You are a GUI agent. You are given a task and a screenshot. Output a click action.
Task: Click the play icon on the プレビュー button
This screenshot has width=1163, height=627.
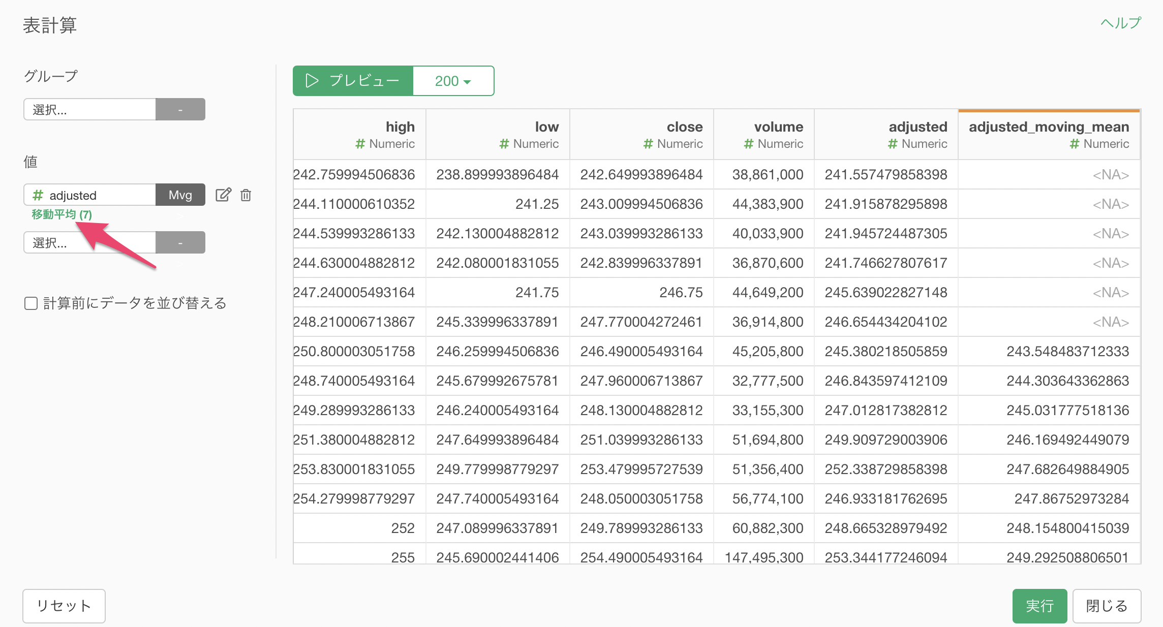[x=312, y=81]
